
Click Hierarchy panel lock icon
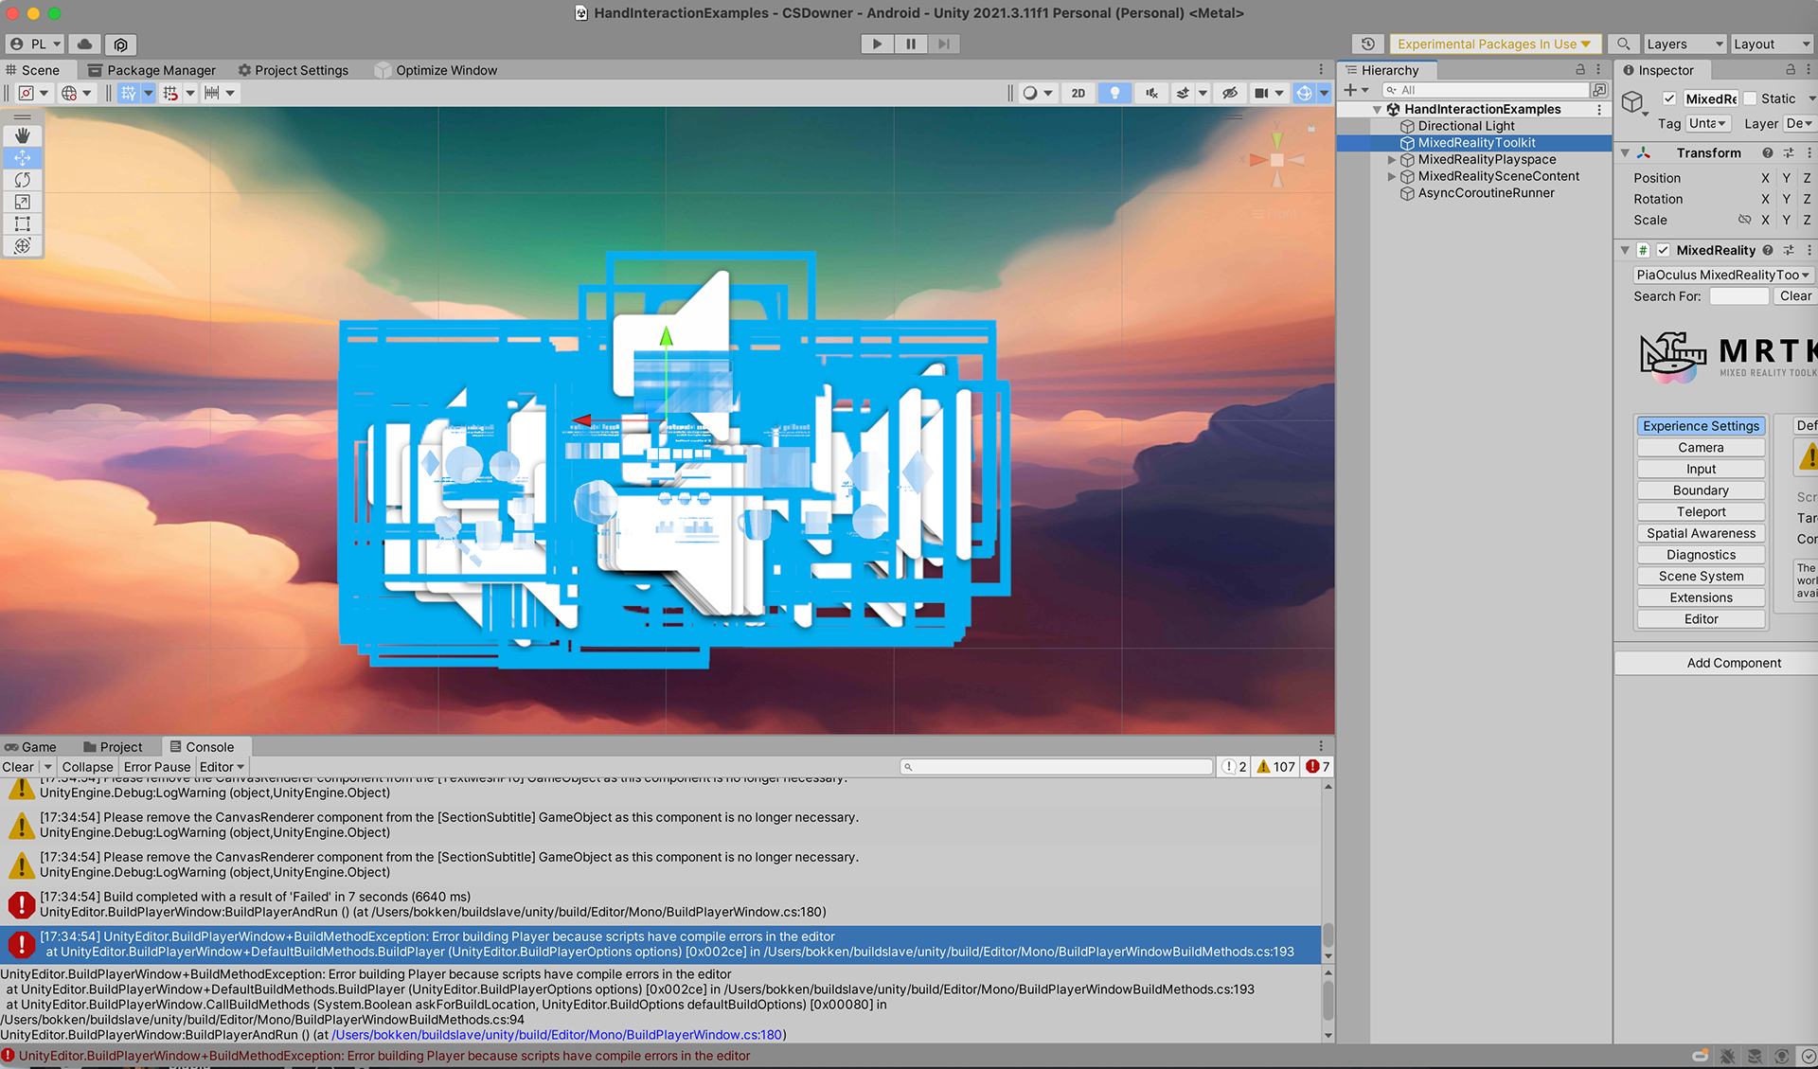point(1579,70)
